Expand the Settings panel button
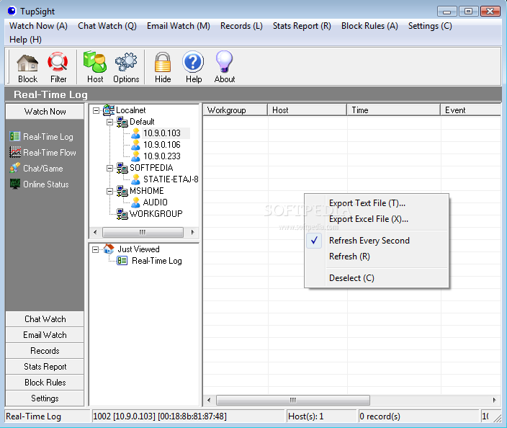Screen dimensions: 507x428 (x=45, y=398)
